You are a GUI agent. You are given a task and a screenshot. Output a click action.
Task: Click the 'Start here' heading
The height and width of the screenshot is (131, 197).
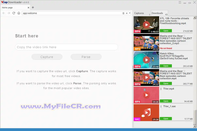click(27, 36)
